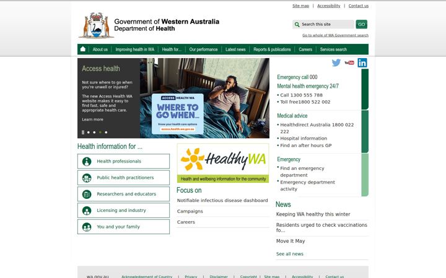
Task: Open the Researchers and educators link
Action: tap(126, 194)
